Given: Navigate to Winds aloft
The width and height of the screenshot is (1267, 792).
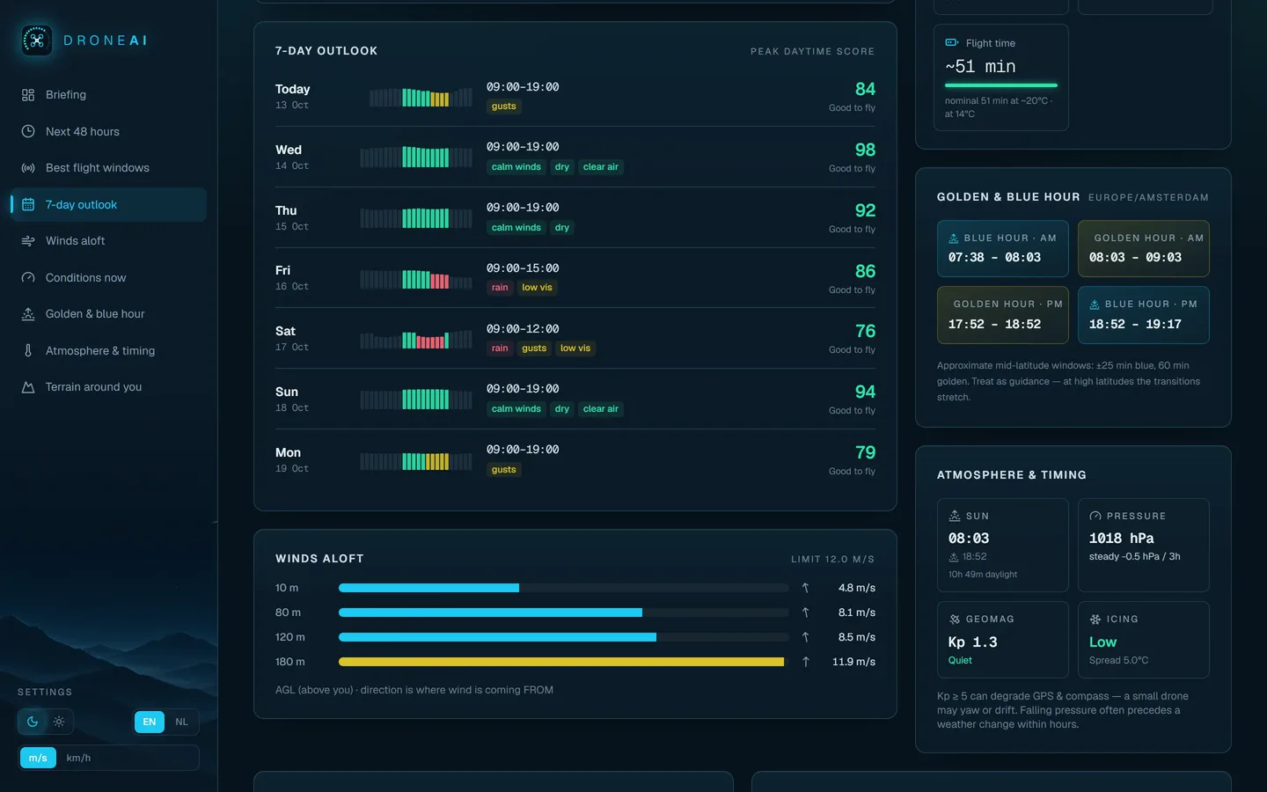Looking at the screenshot, I should point(108,241).
